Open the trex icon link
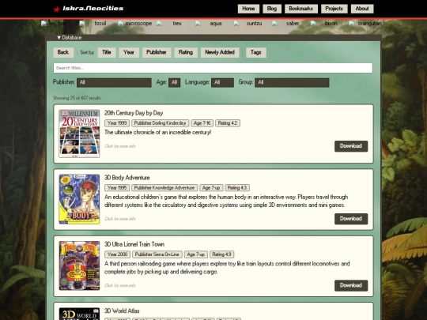This screenshot has width=427, height=320. [x=169, y=24]
